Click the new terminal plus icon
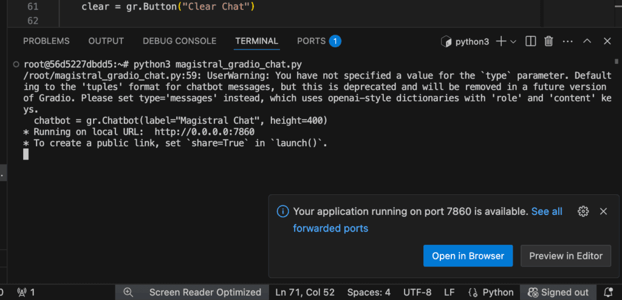The height and width of the screenshot is (300, 622). pyautogui.click(x=501, y=41)
